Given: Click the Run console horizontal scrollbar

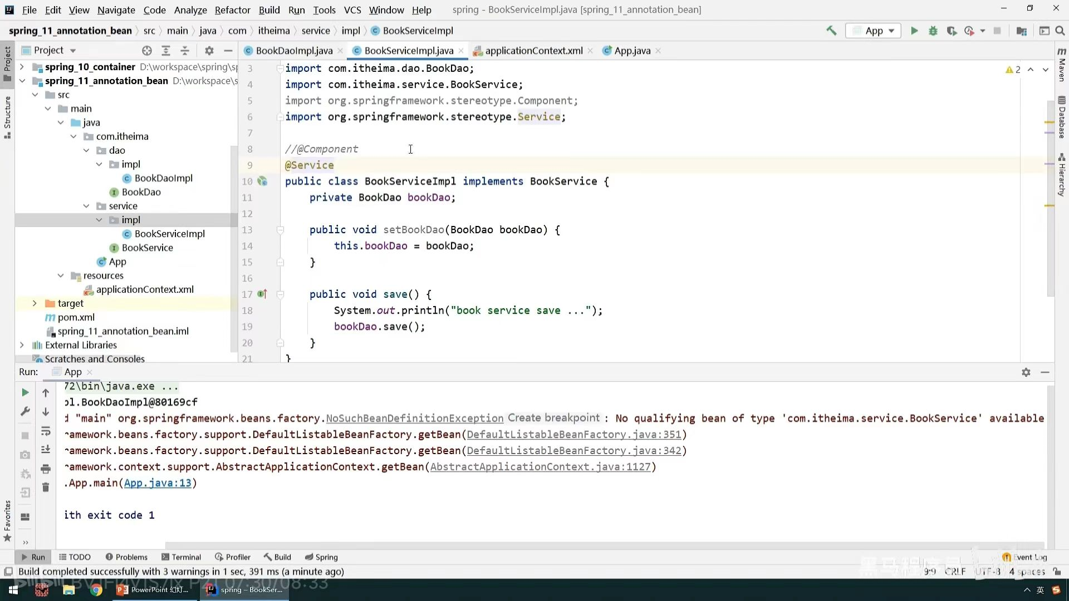Looking at the screenshot, I should pyautogui.click(x=604, y=546).
